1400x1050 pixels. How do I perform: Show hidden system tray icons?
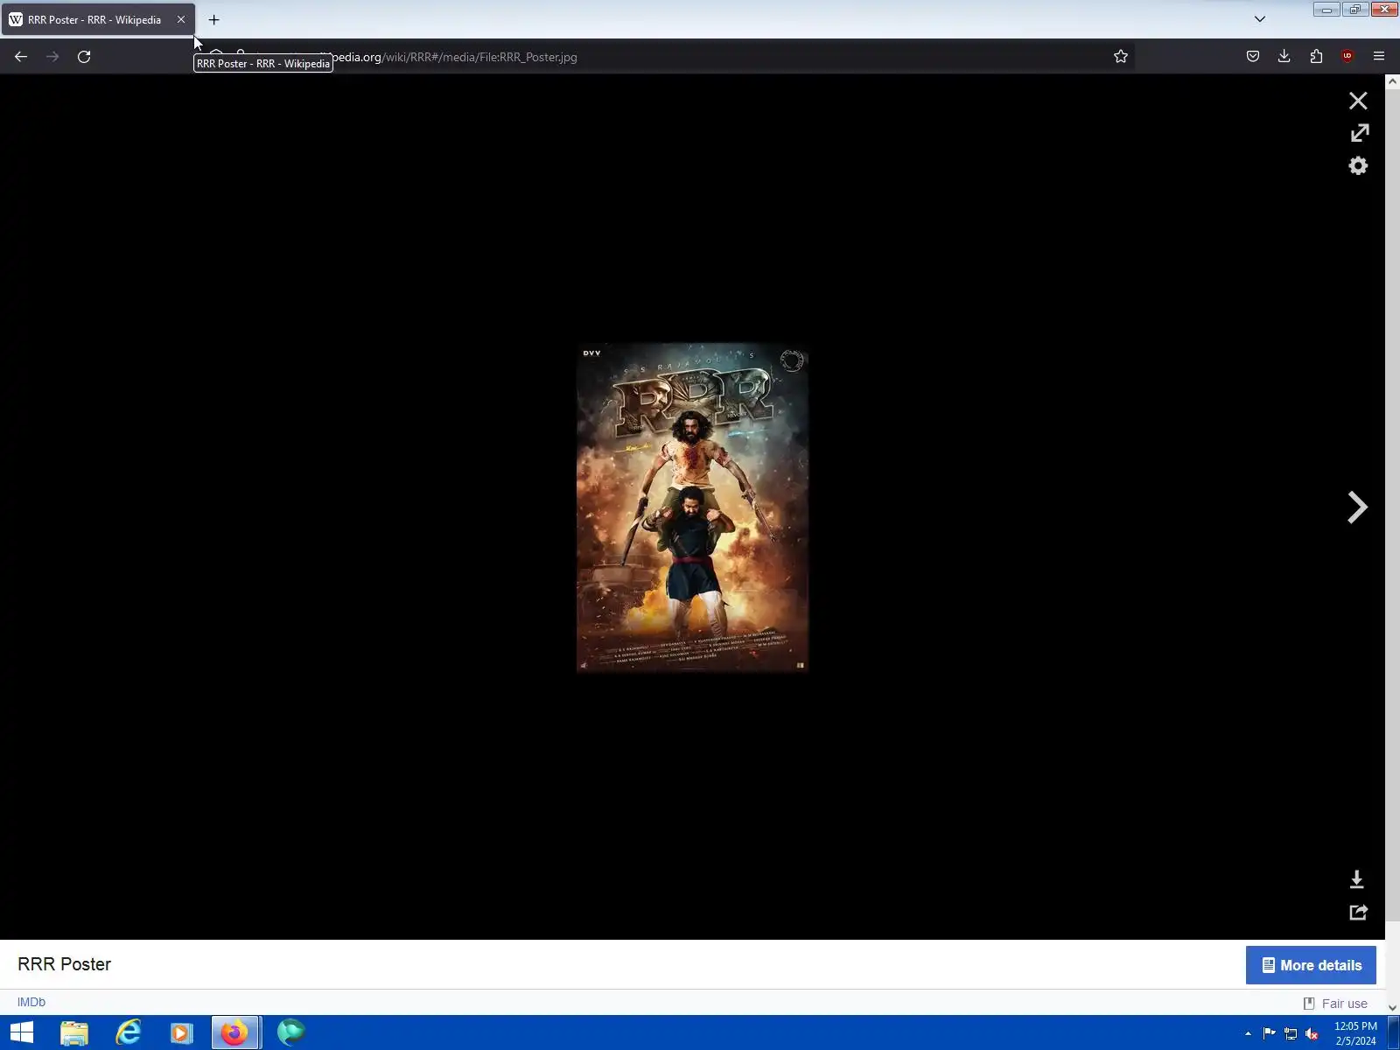(1248, 1033)
